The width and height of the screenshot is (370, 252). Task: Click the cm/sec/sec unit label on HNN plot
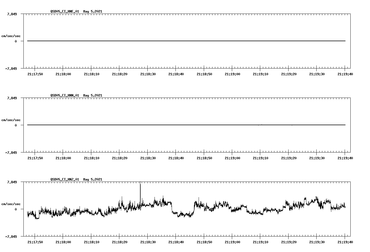coord(11,120)
